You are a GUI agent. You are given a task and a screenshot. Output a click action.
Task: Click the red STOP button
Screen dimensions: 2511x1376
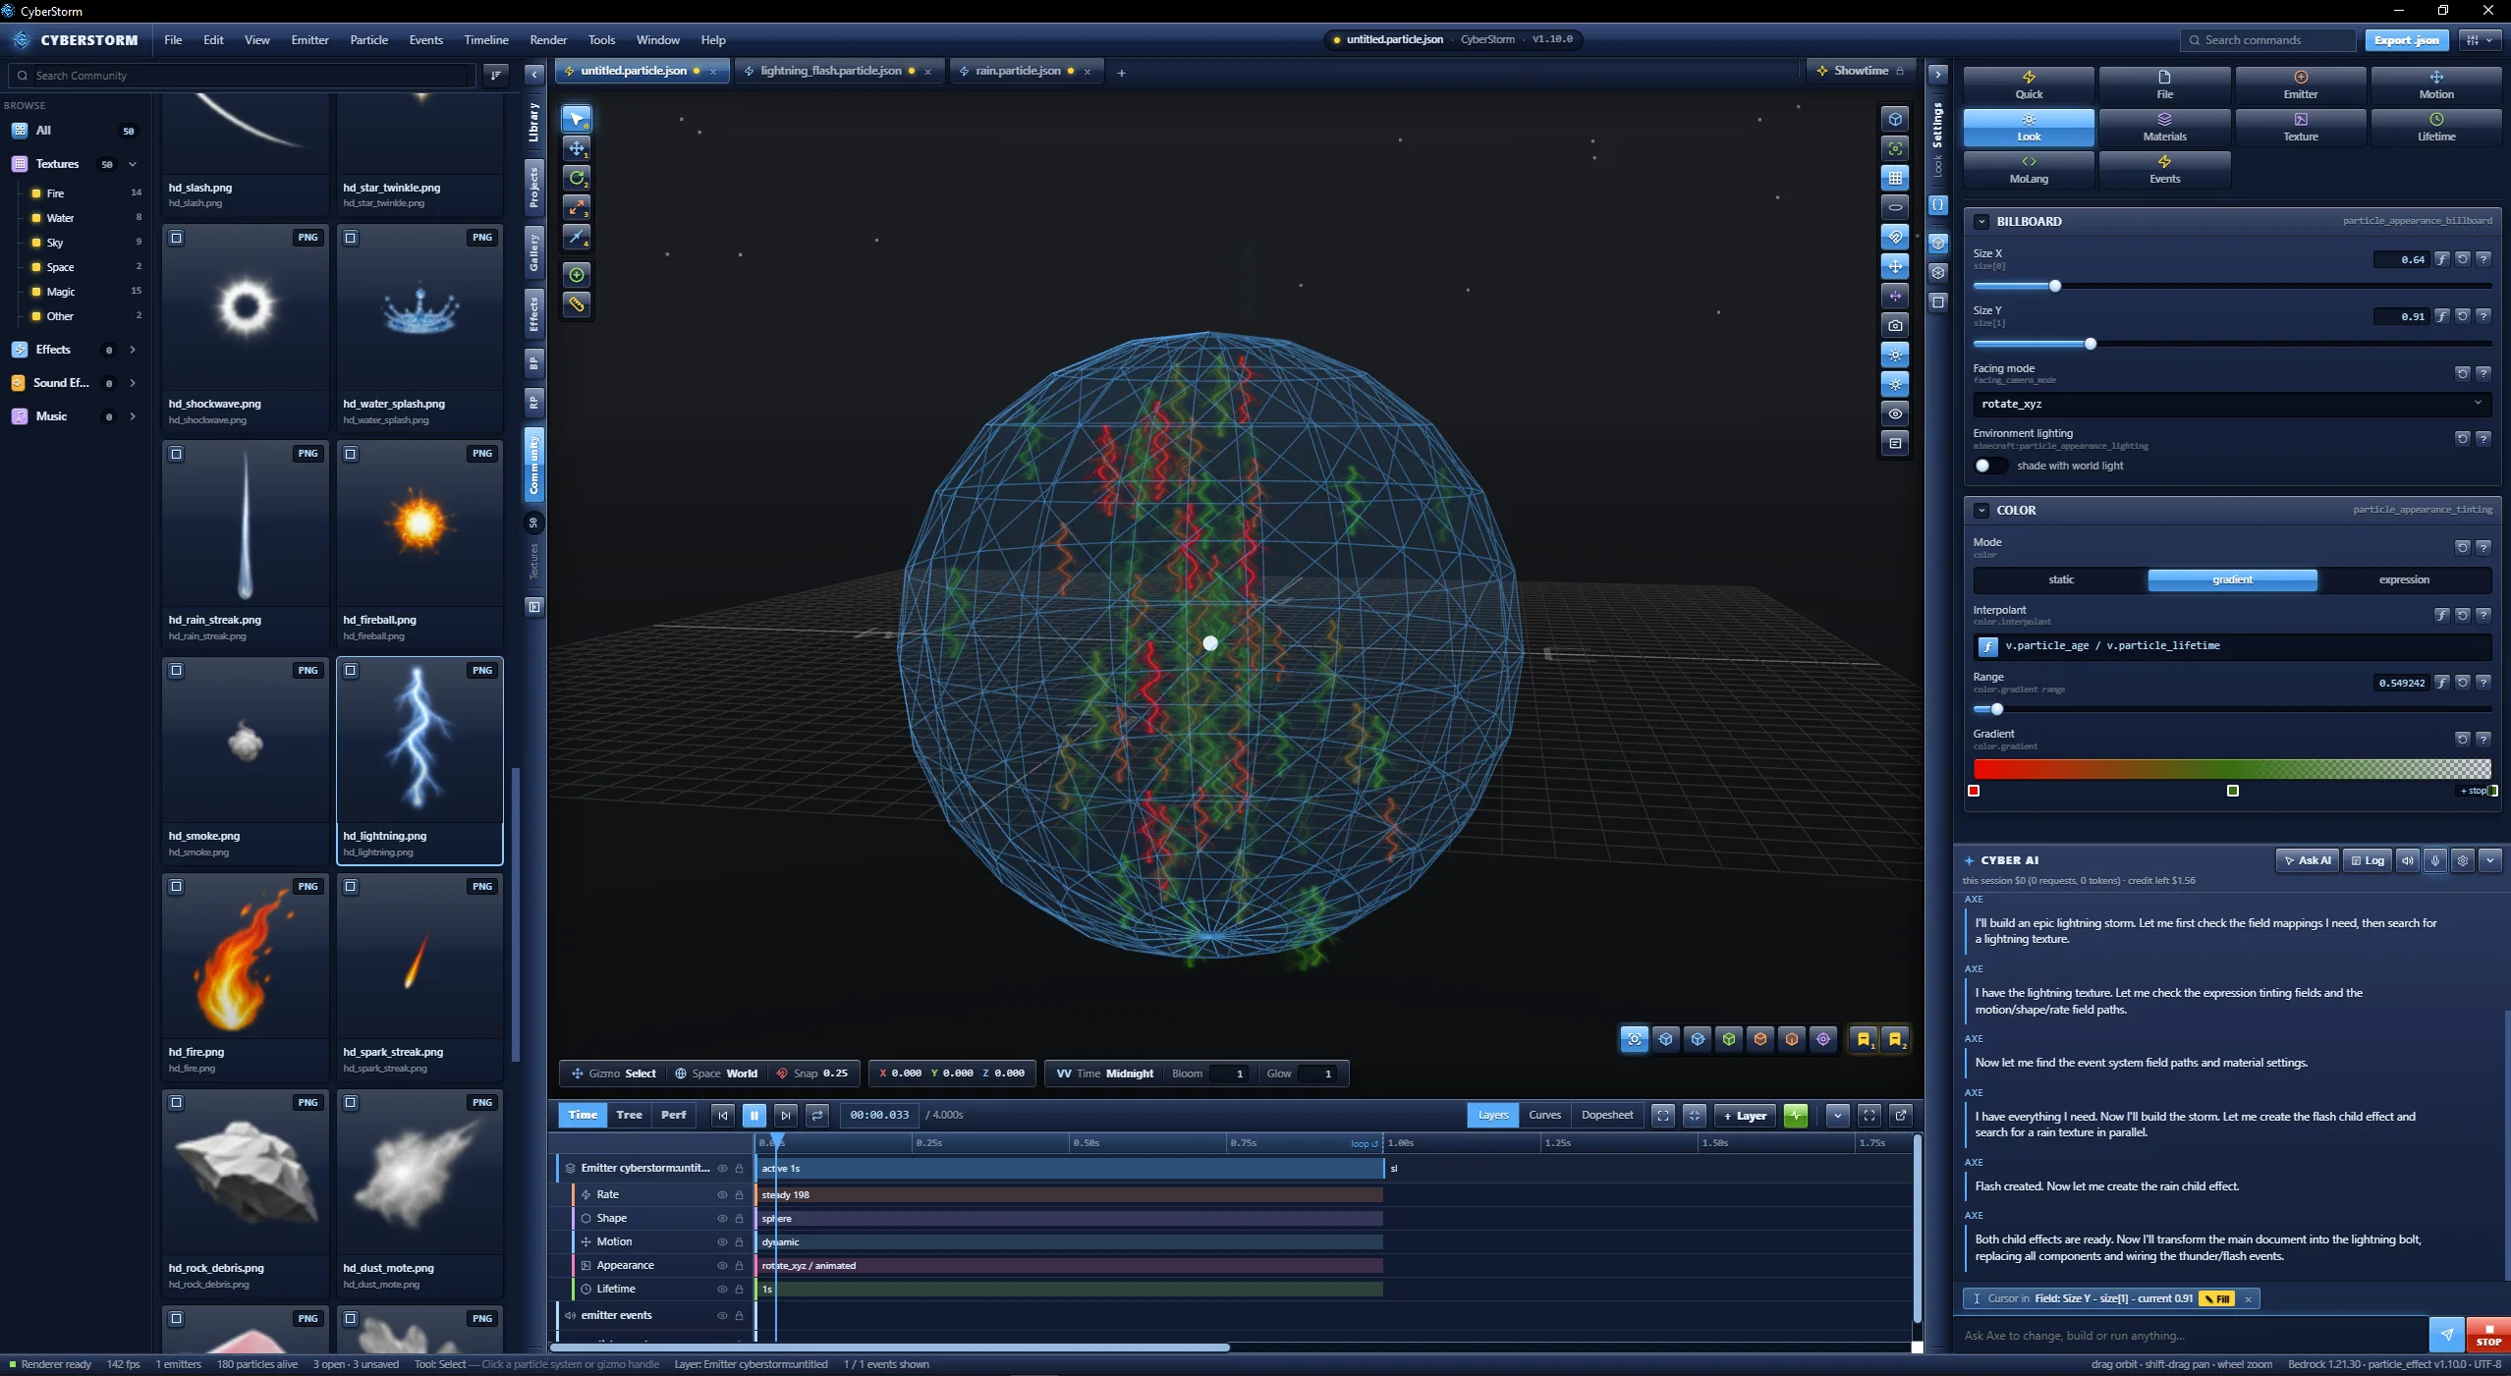2487,1334
